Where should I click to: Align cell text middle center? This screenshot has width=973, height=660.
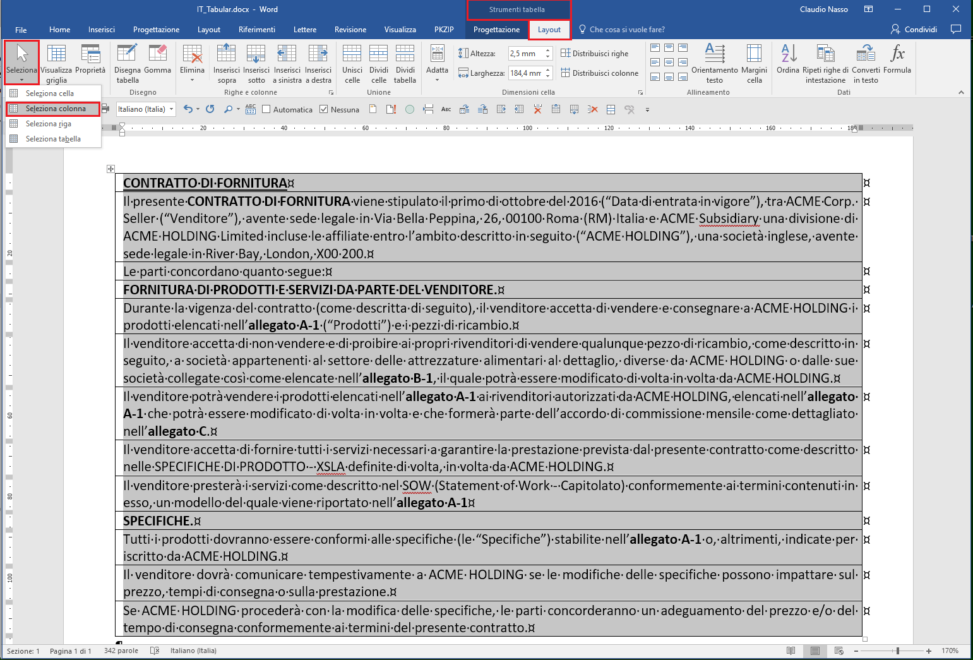point(669,63)
